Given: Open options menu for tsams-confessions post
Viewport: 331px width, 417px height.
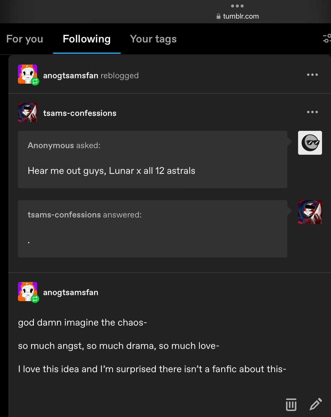Looking at the screenshot, I should pos(312,112).
